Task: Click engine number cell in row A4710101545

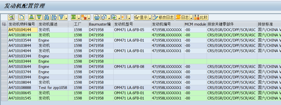Action: pyautogui.click(x=168, y=98)
